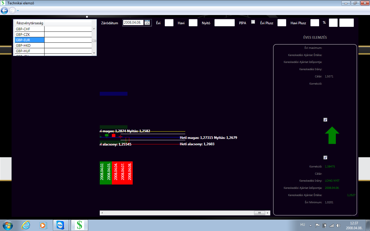Screen dimensions: 370x231
Task: Open Windows Media Player from taskbar
Action: [x=43, y=225]
